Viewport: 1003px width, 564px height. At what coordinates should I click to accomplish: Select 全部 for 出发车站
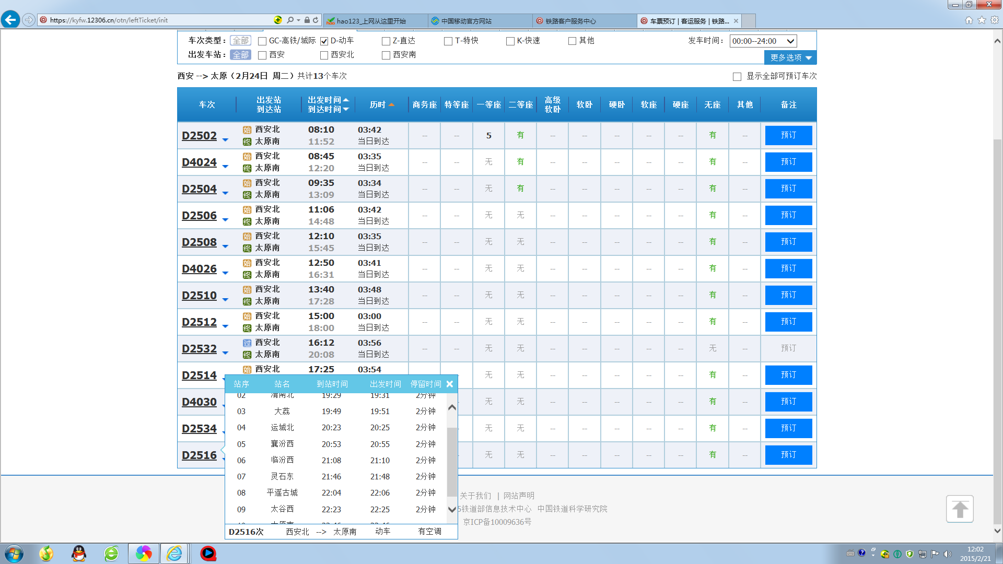[240, 54]
